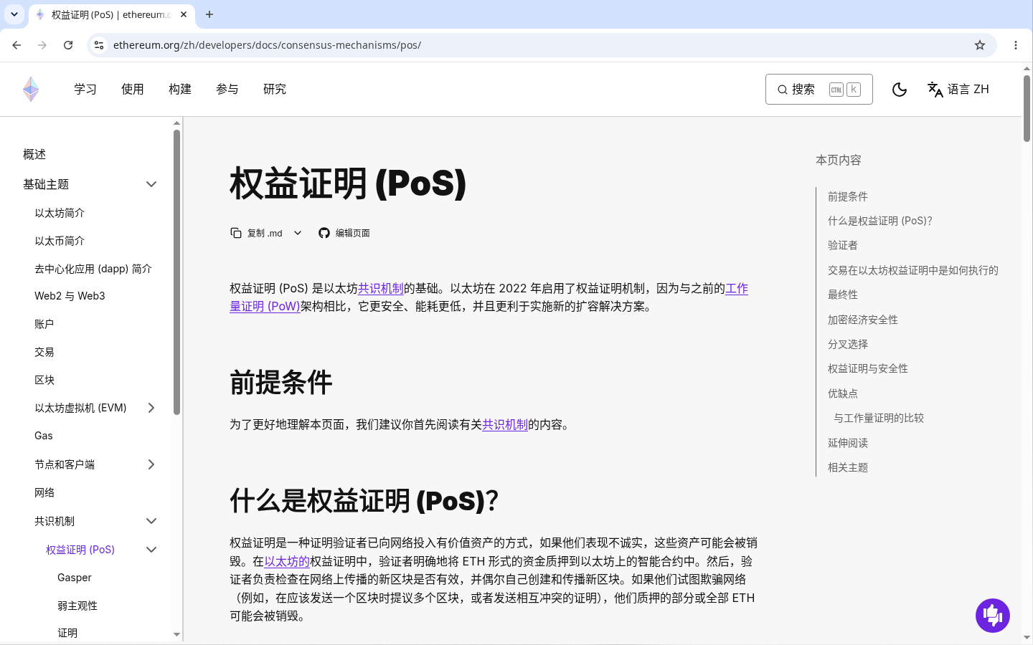Expand the 节点和客户端 sidebar item

(151, 464)
